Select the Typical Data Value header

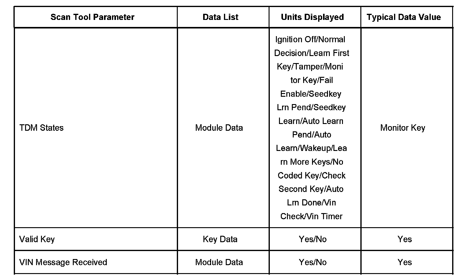point(404,17)
